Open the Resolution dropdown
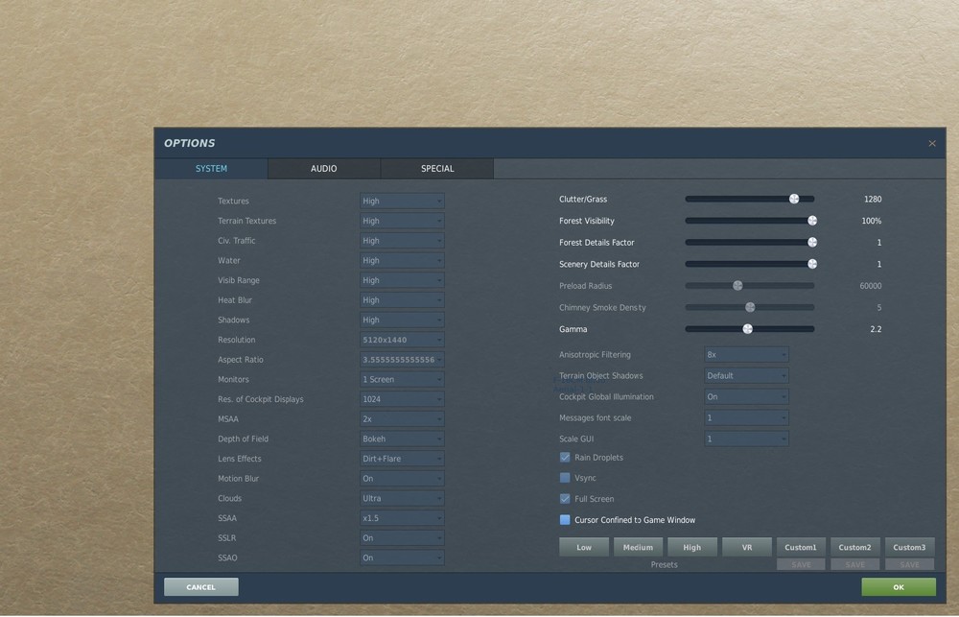 point(401,339)
